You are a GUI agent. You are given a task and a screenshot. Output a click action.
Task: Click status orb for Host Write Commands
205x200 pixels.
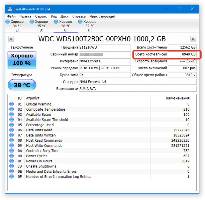11,145
